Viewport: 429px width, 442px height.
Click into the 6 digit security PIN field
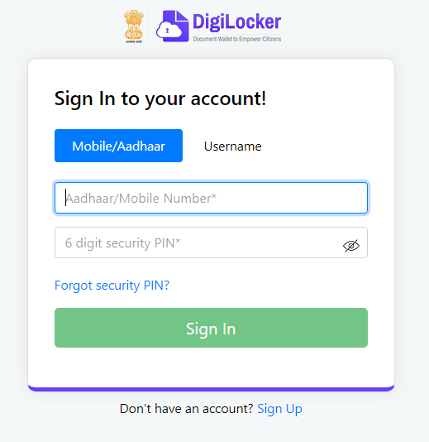tap(211, 243)
